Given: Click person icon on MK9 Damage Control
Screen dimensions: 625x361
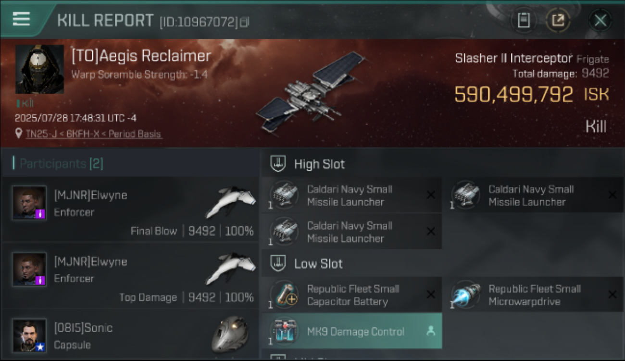Looking at the screenshot, I should point(431,331).
